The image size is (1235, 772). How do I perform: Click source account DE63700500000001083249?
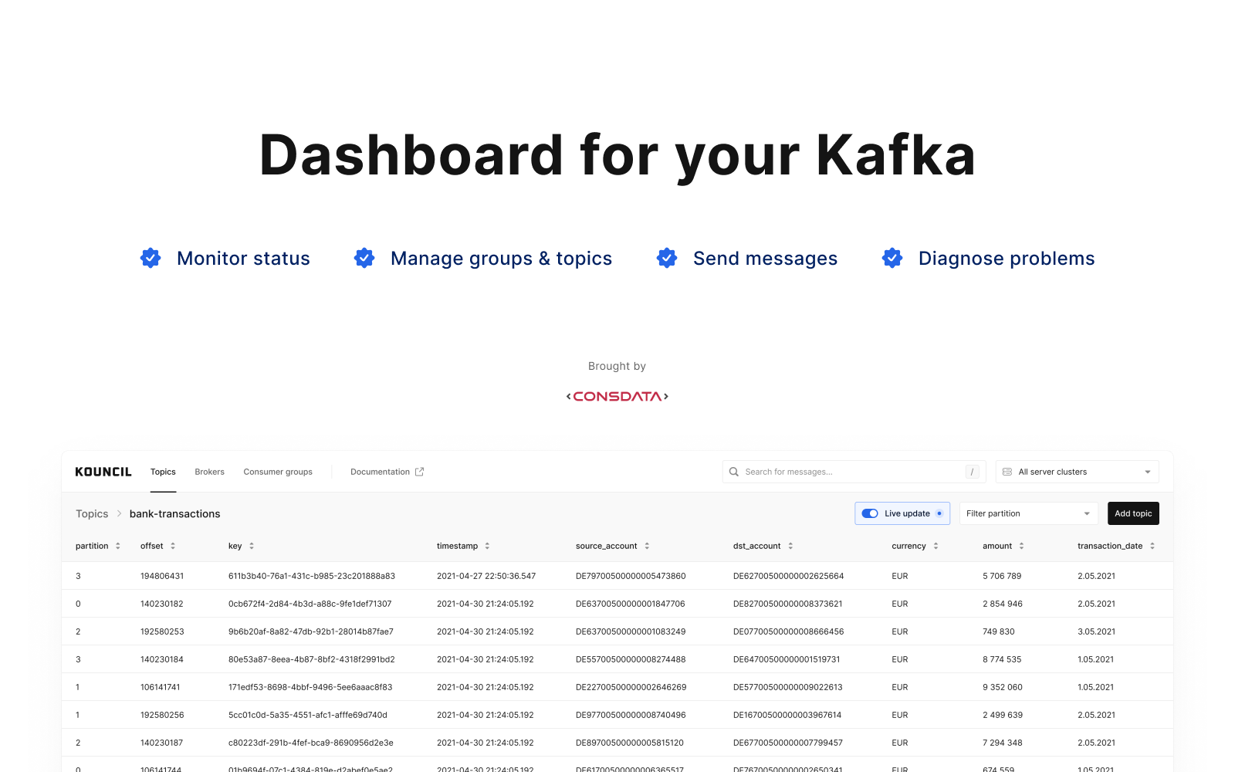631,631
